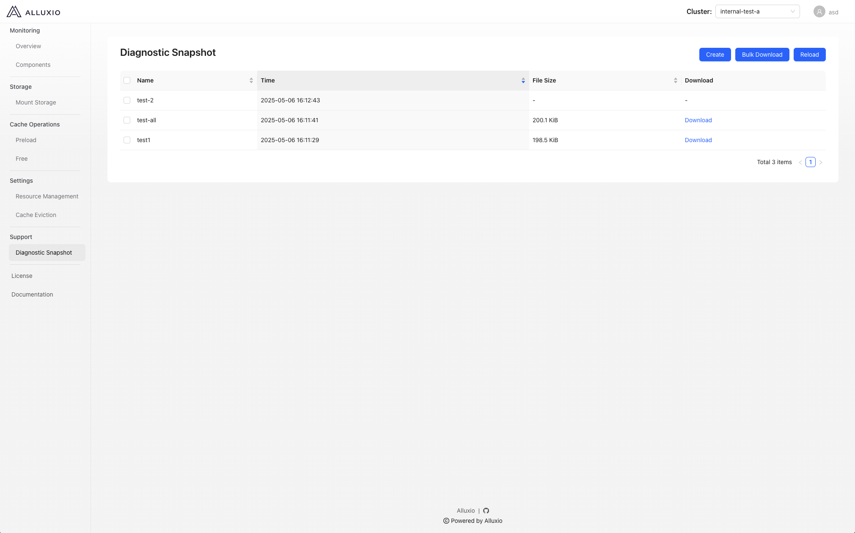855x533 pixels.
Task: Navigate to Cache Eviction settings
Action: click(x=36, y=215)
